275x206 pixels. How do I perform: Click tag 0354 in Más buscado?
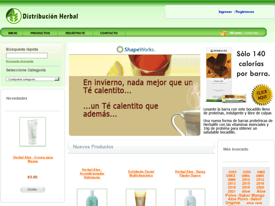point(247,172)
